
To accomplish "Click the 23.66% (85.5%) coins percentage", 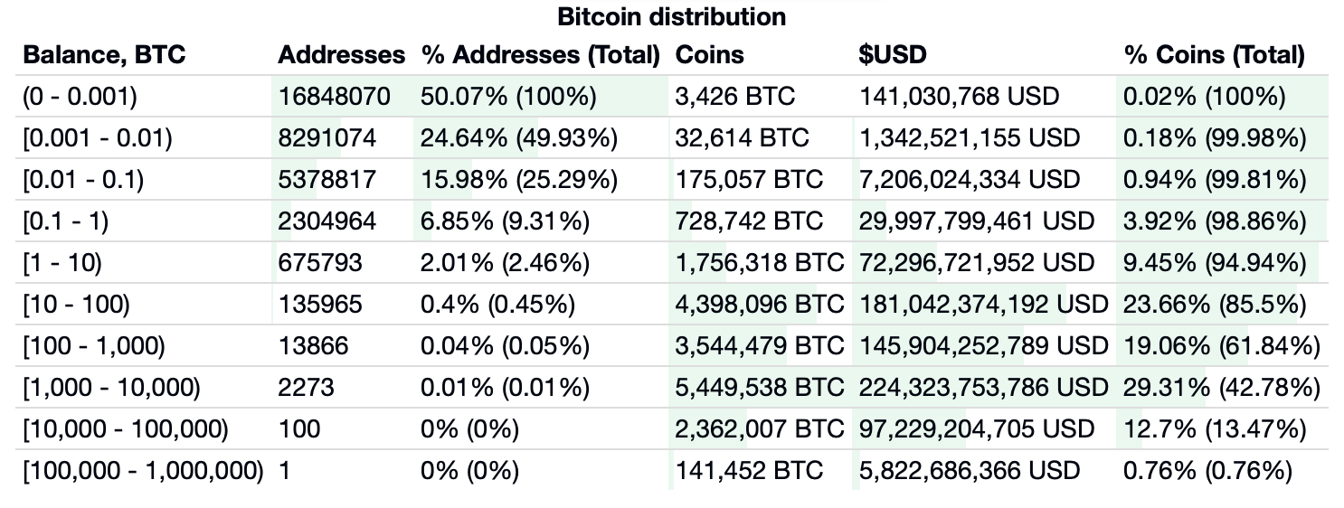I will (x=1214, y=304).
